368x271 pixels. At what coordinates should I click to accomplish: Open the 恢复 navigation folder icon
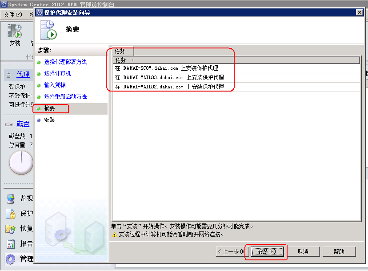[10, 229]
